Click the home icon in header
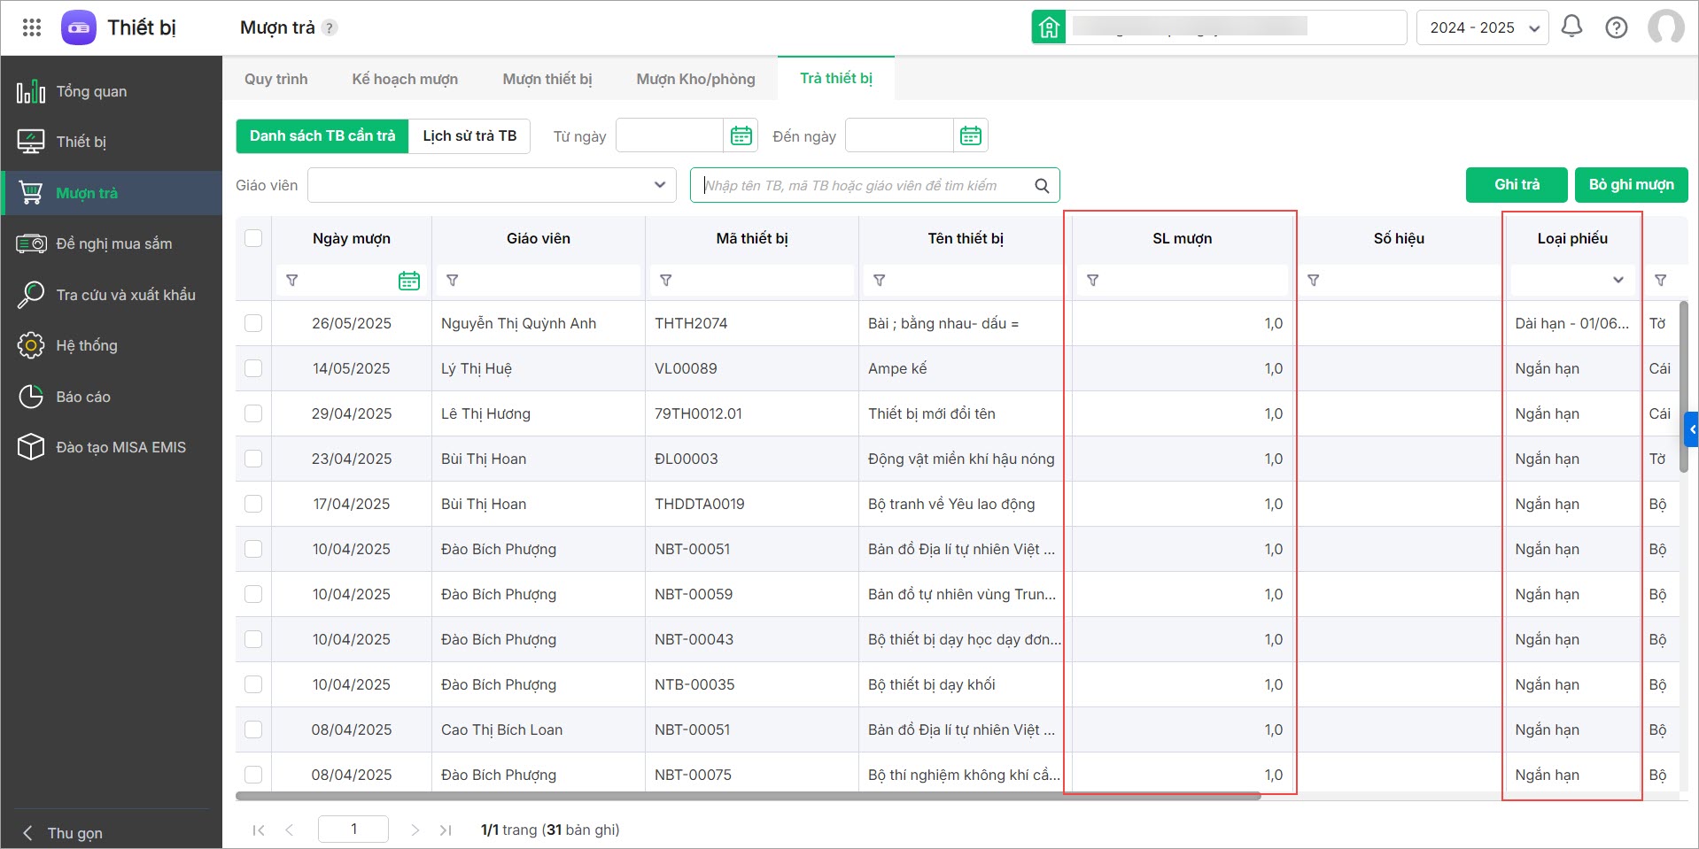The image size is (1699, 849). (x=1049, y=27)
